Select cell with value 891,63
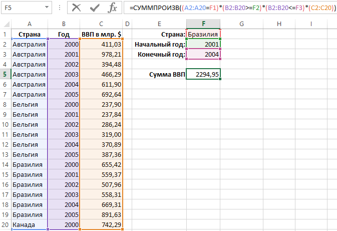Screen dimensions: 337x231 click(x=101, y=214)
